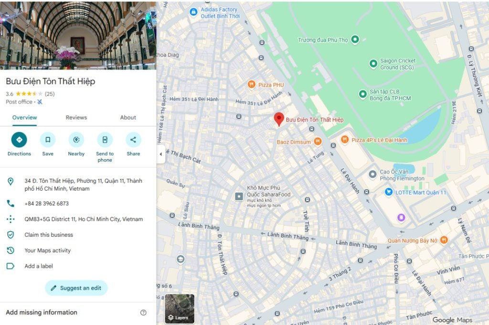Image resolution: width=489 pixels, height=325 pixels.
Task: Switch to the About tab
Action: pos(128,117)
